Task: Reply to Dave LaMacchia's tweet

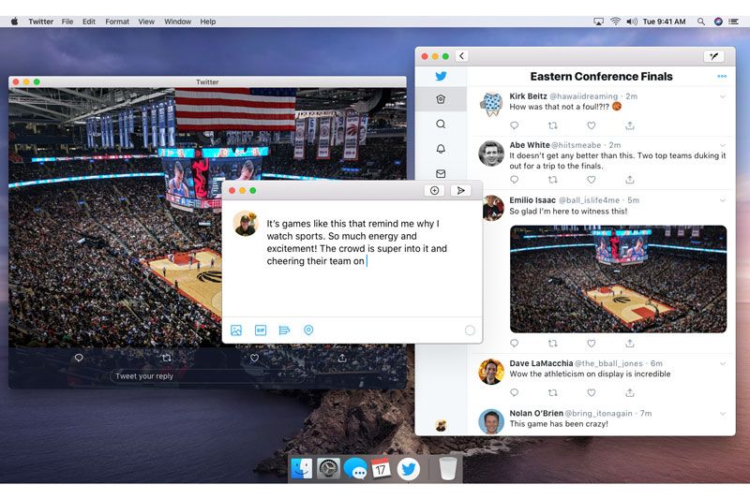Action: coord(514,392)
